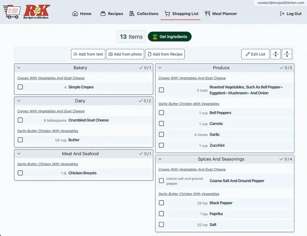Go to the Meal Planner tab

pos(221,14)
